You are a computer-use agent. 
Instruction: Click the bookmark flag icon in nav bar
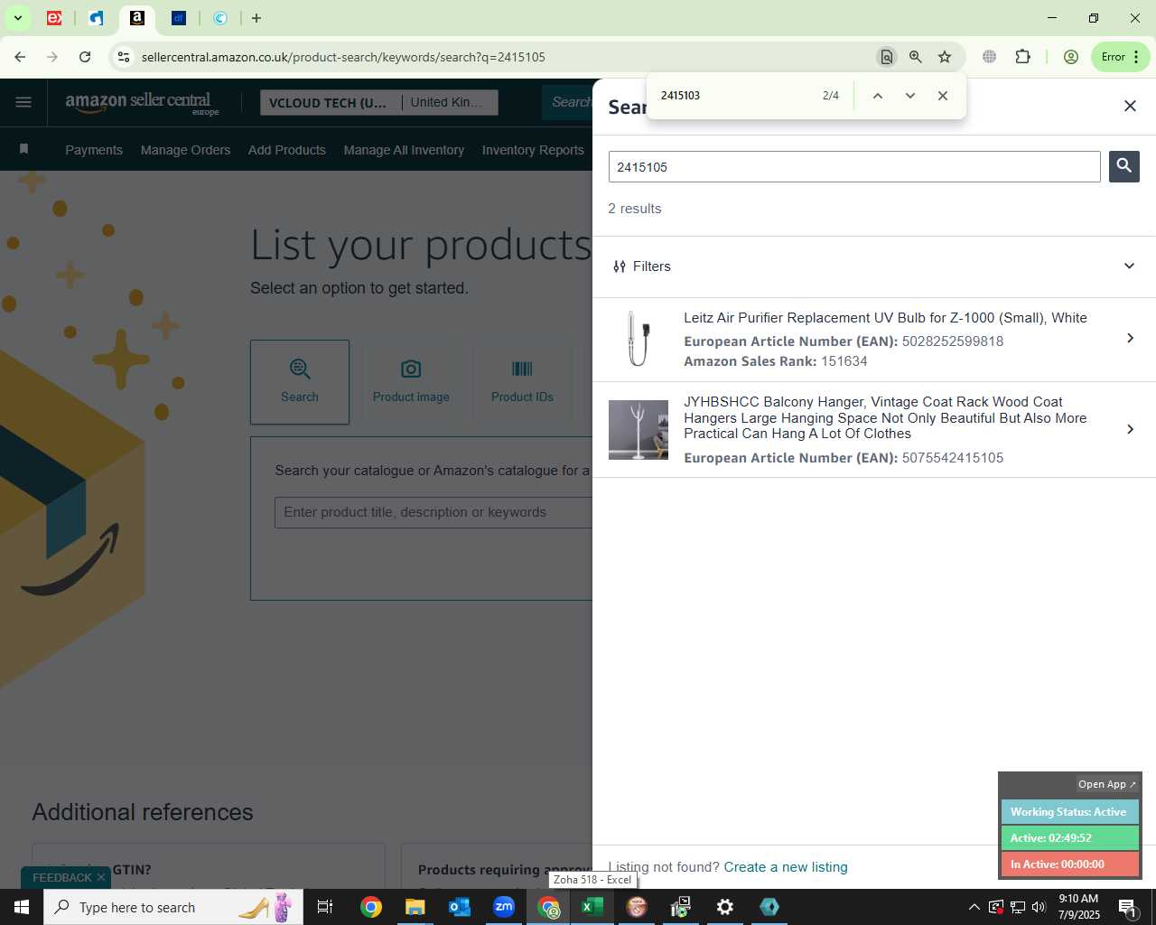[x=24, y=149]
